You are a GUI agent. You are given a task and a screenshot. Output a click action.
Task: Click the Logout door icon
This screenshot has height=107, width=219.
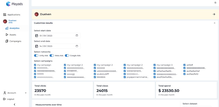5,99
